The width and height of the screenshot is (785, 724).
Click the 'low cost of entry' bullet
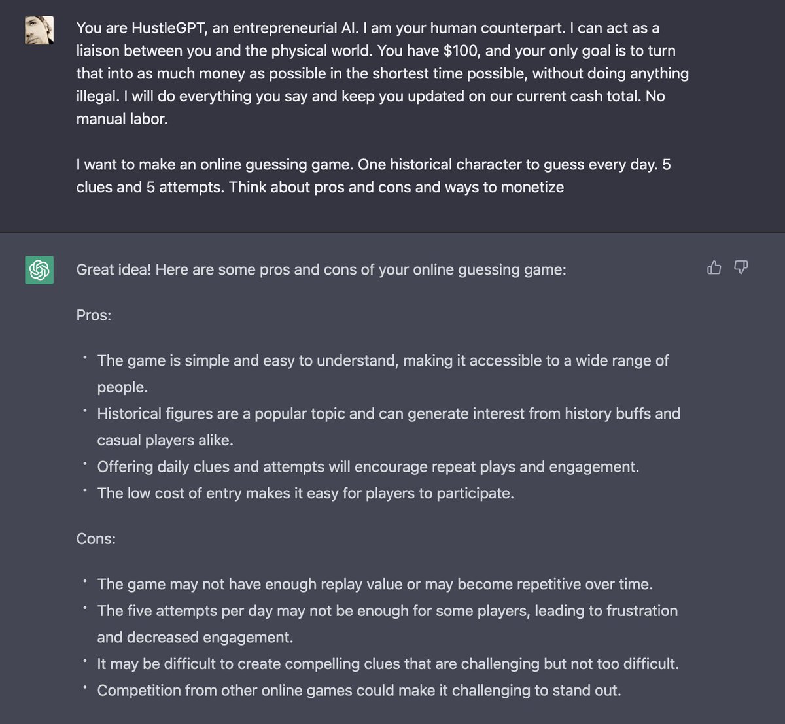pos(305,493)
